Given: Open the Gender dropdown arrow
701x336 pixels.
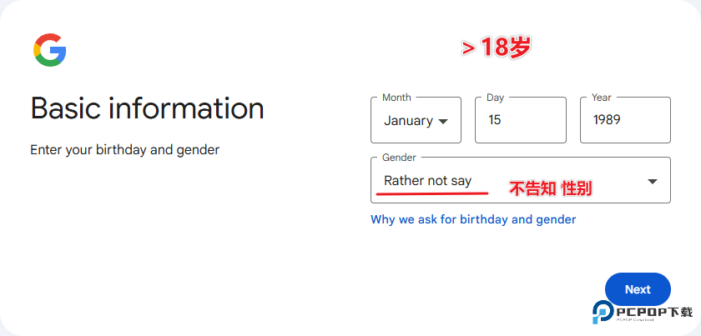Looking at the screenshot, I should pyautogui.click(x=653, y=182).
